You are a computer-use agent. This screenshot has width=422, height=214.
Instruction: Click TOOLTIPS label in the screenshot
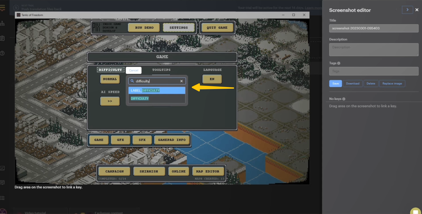(x=161, y=70)
